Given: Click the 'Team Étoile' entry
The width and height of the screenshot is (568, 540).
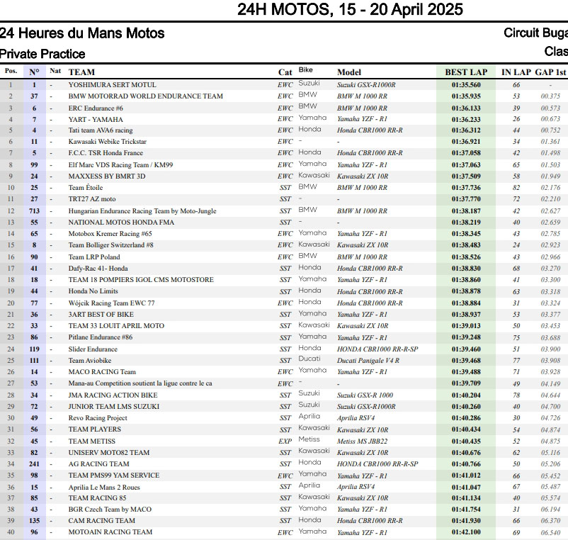Looking at the screenshot, I should (x=86, y=187).
